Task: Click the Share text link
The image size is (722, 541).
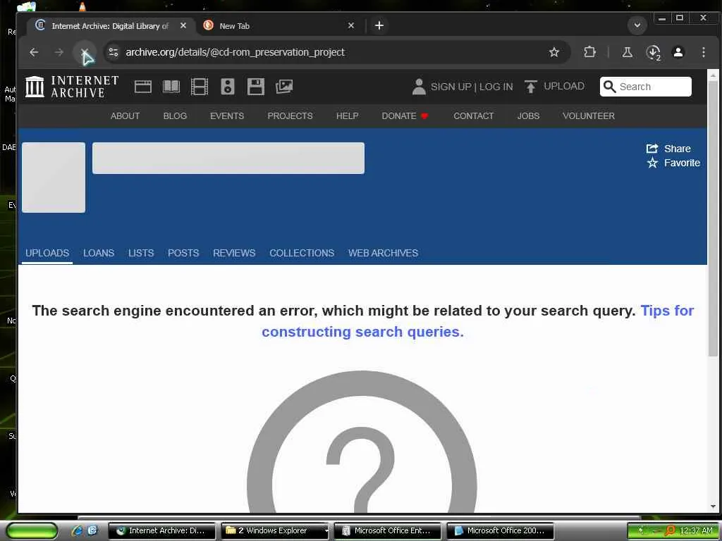Action: (x=678, y=149)
